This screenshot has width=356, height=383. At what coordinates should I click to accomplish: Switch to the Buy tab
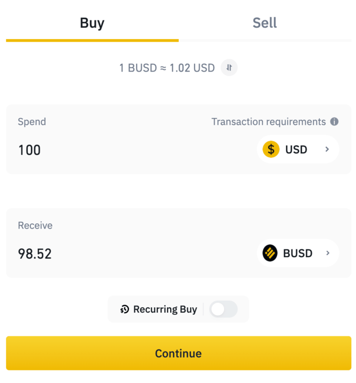pos(92,23)
